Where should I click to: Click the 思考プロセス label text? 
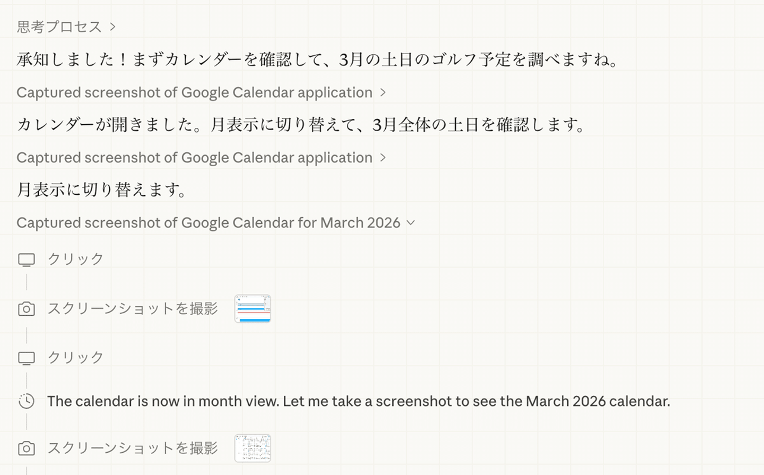(x=59, y=27)
